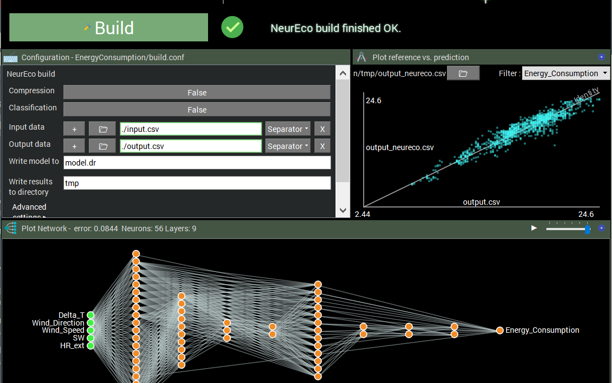Click the compass icon in Plot reference header
The image size is (612, 383).
click(361, 57)
